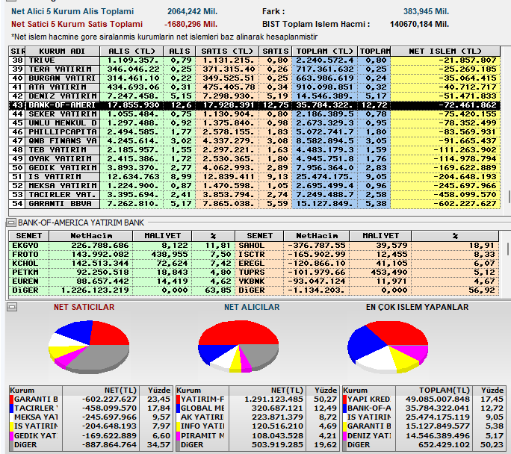Click yellow swatch beside INFO YATII legend entry
Screen dimensions: 511x454
tap(179, 426)
